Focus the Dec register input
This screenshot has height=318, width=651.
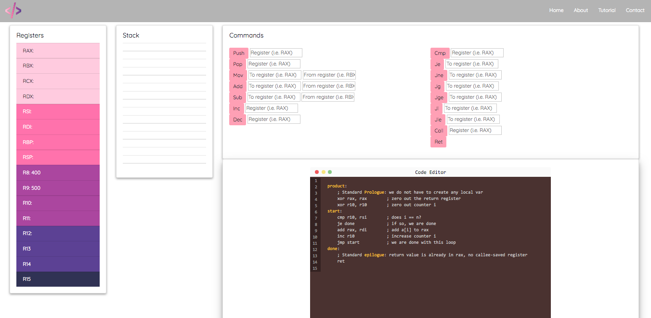click(x=274, y=119)
